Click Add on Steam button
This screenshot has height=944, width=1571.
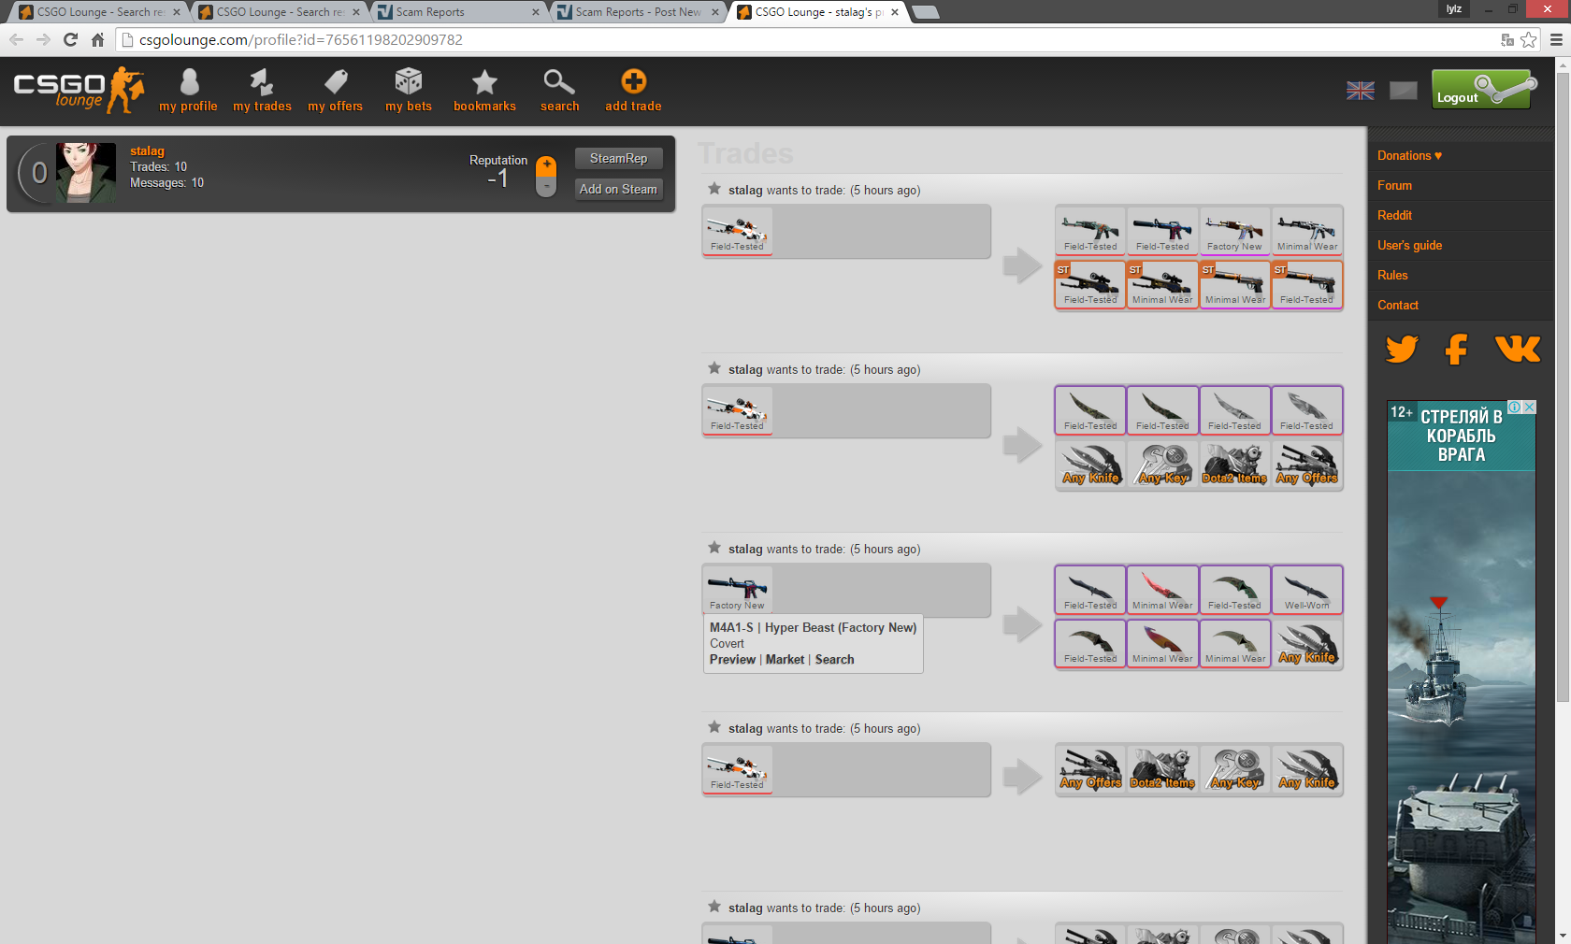point(618,189)
